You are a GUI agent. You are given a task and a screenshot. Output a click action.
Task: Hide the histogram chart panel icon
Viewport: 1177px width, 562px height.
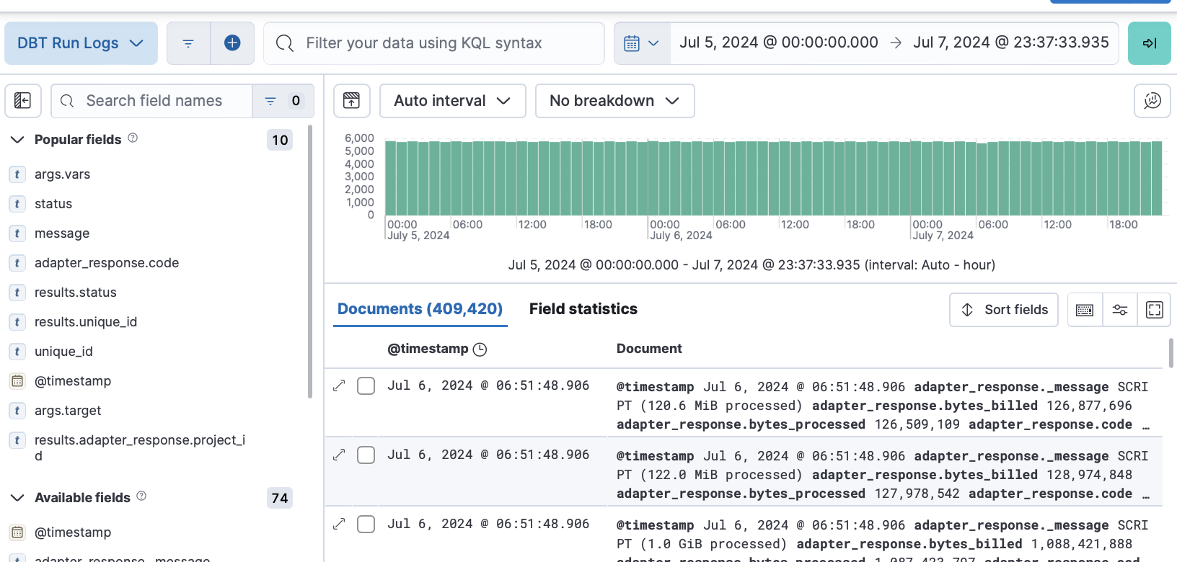pyautogui.click(x=351, y=101)
